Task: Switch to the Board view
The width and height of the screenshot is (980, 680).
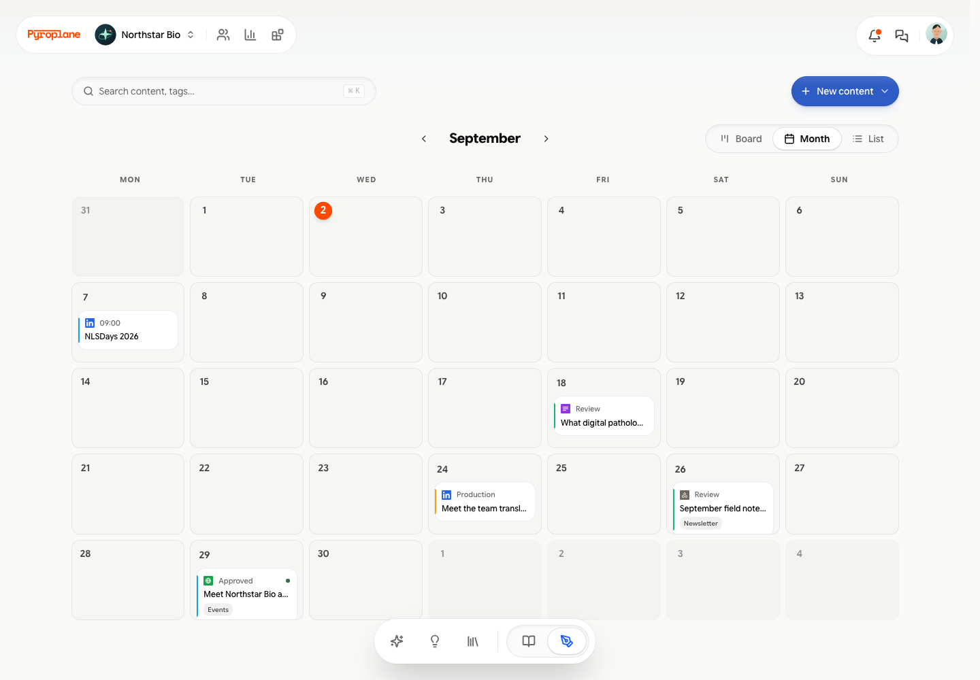Action: coord(741,139)
